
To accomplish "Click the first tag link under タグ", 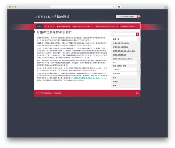I will 114,66.
